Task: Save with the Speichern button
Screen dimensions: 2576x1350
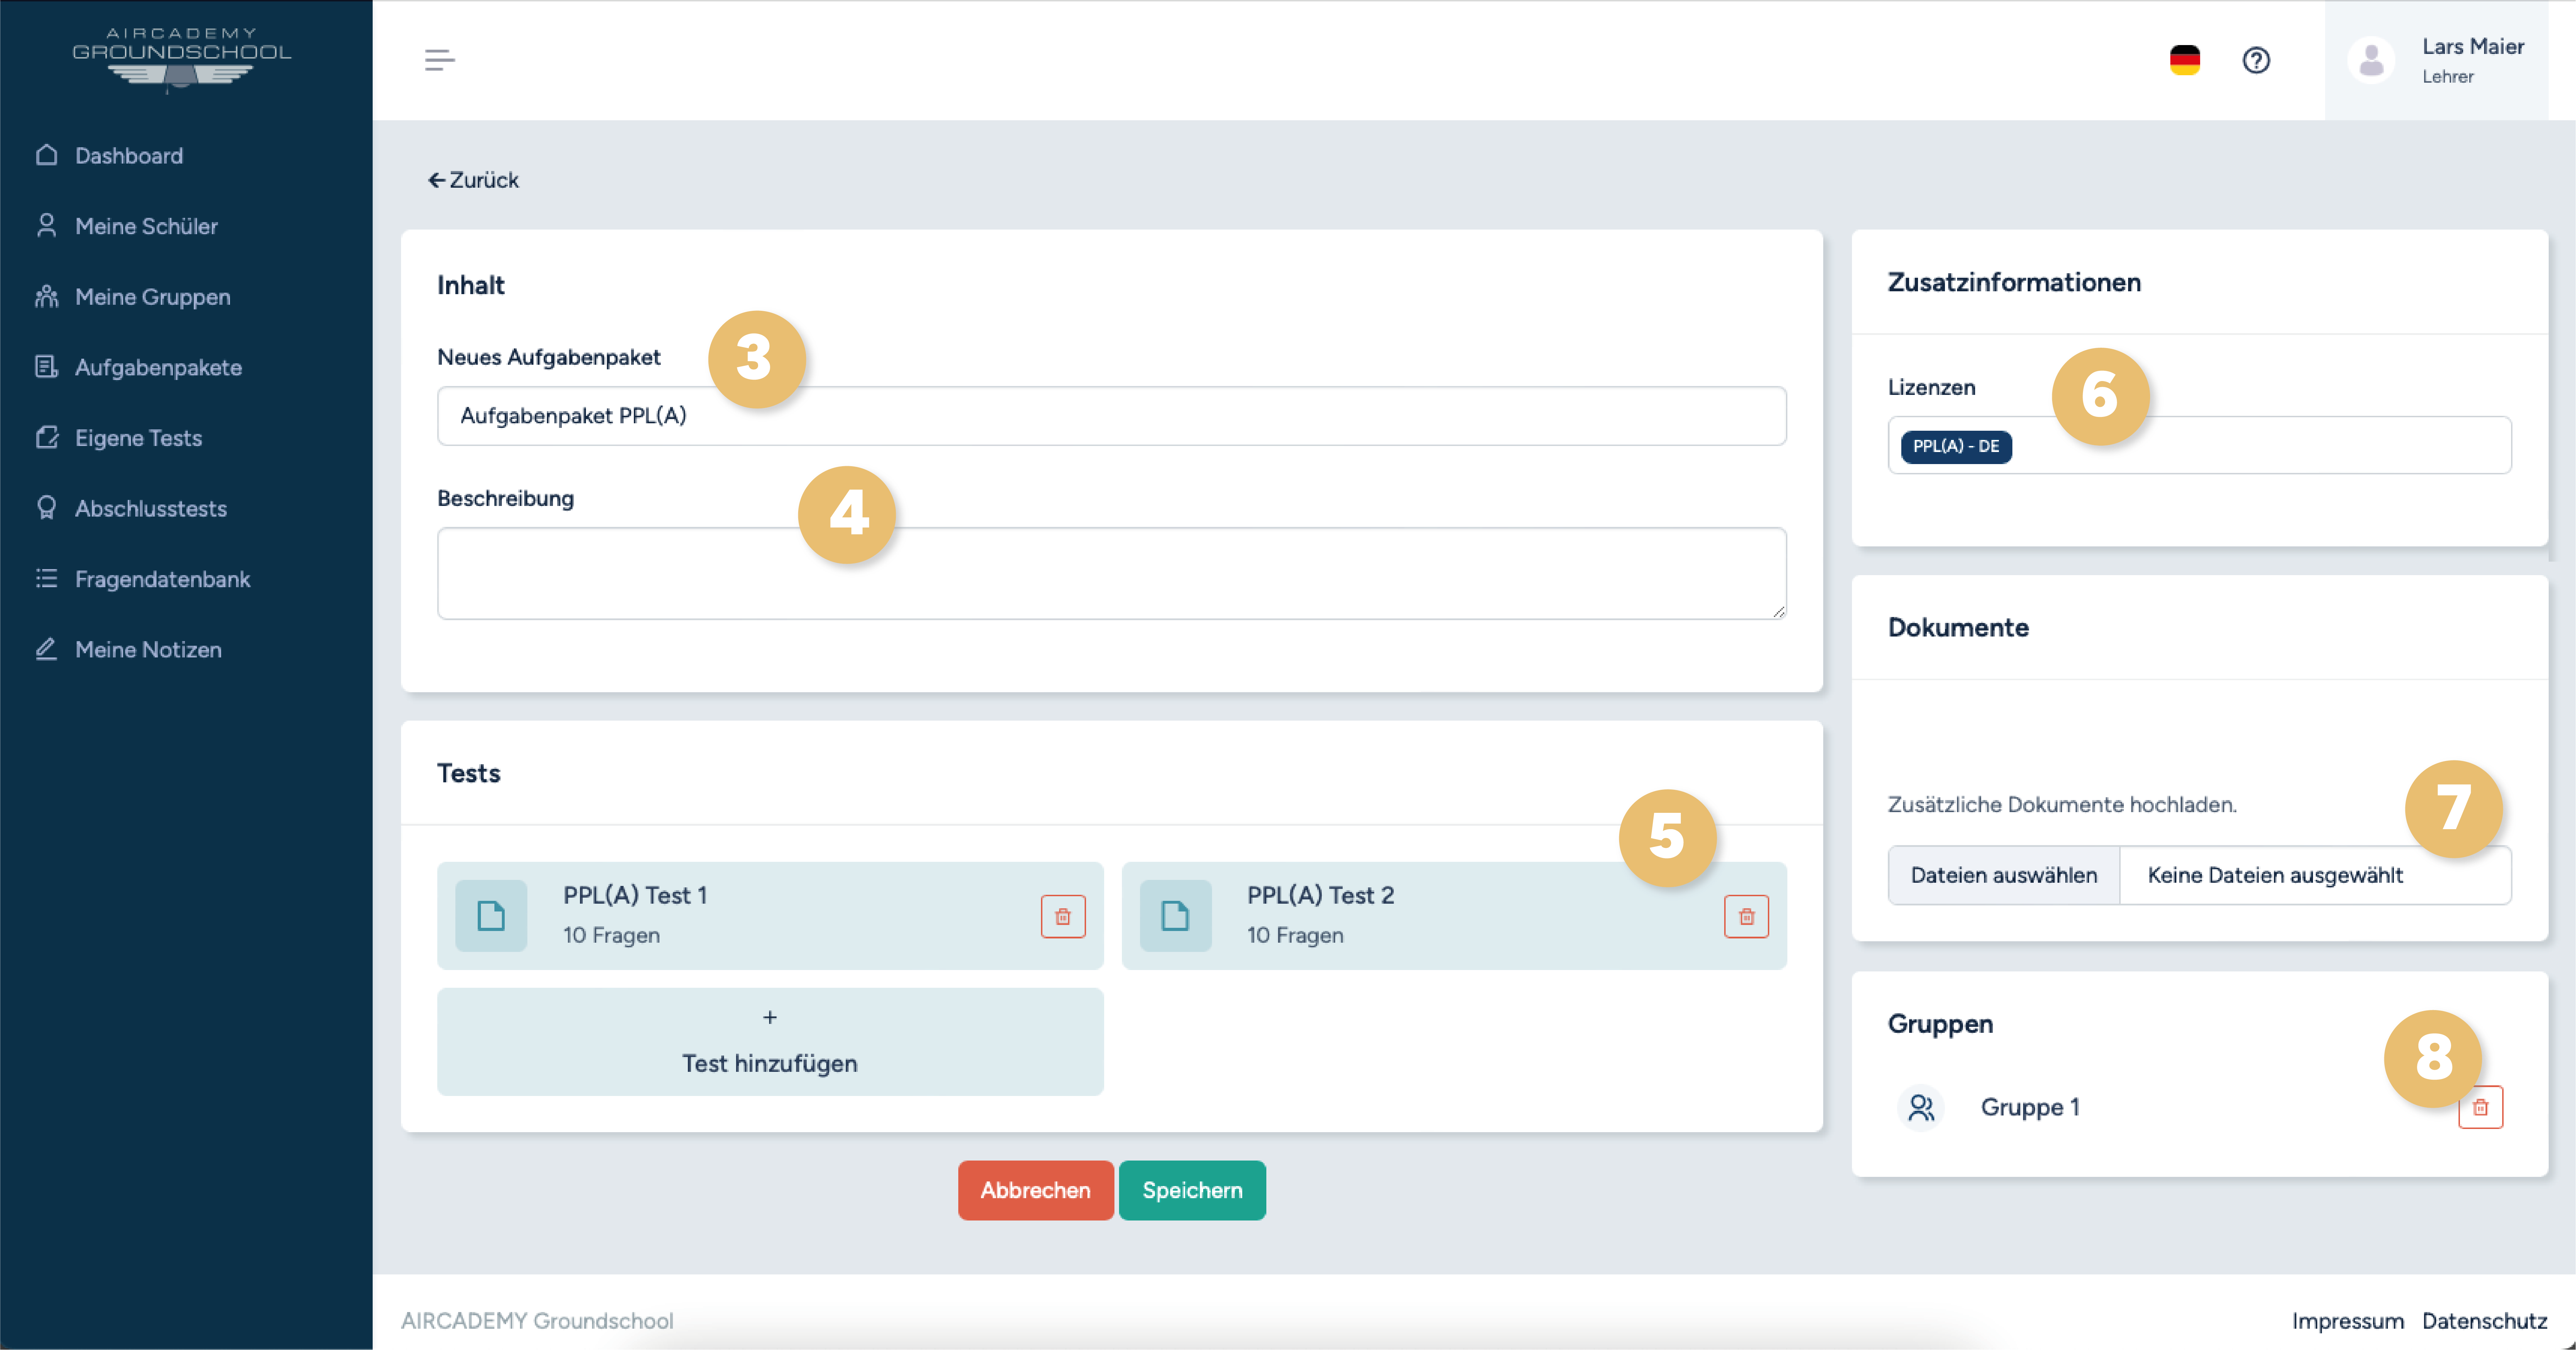Action: pyautogui.click(x=1192, y=1190)
